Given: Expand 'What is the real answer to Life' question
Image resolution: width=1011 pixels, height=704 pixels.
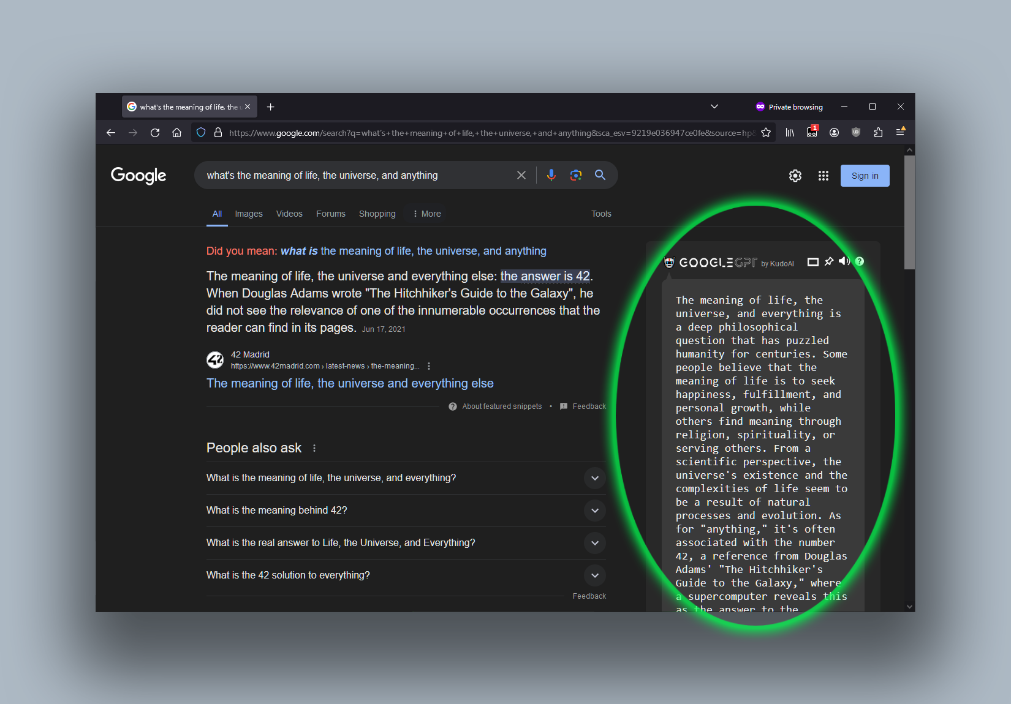Looking at the screenshot, I should point(406,543).
